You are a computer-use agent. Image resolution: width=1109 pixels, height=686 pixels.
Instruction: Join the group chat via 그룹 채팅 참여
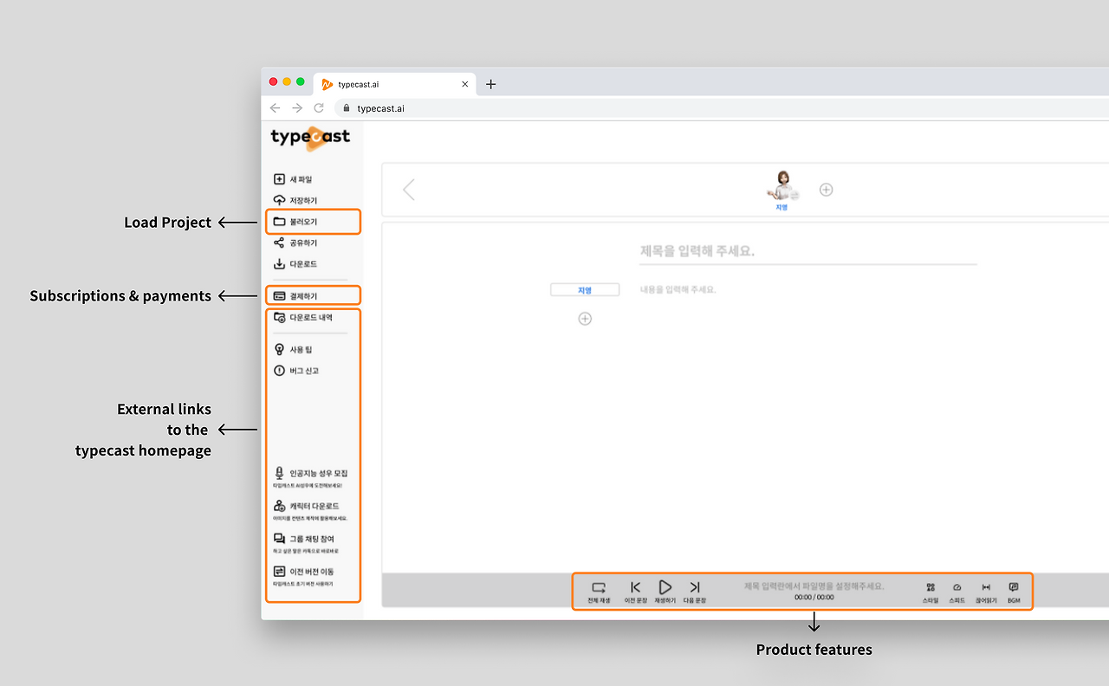(306, 542)
